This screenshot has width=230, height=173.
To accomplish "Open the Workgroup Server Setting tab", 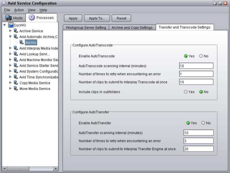I will (x=86, y=27).
